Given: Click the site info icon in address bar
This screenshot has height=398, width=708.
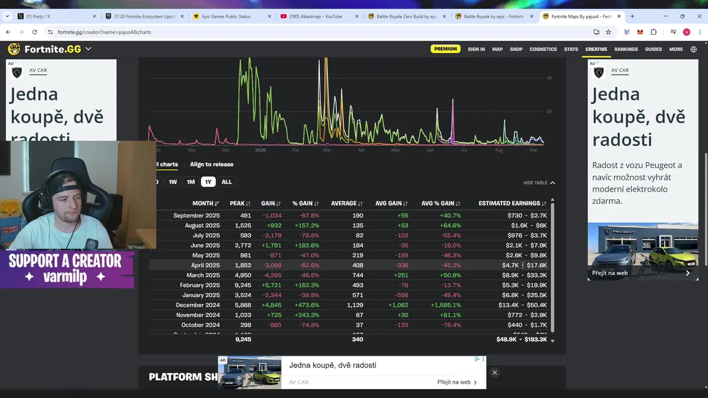Looking at the screenshot, I should 50,32.
